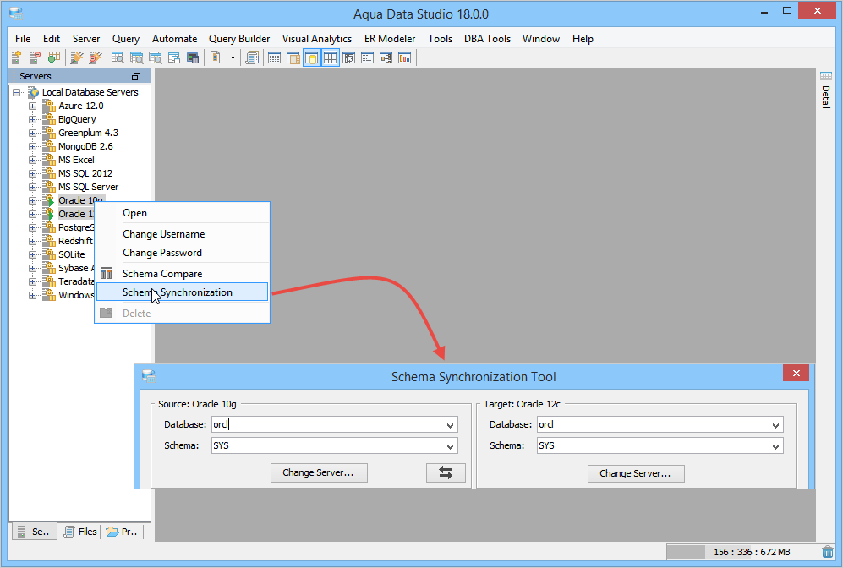Expand the MS SQL Server node

point(33,187)
